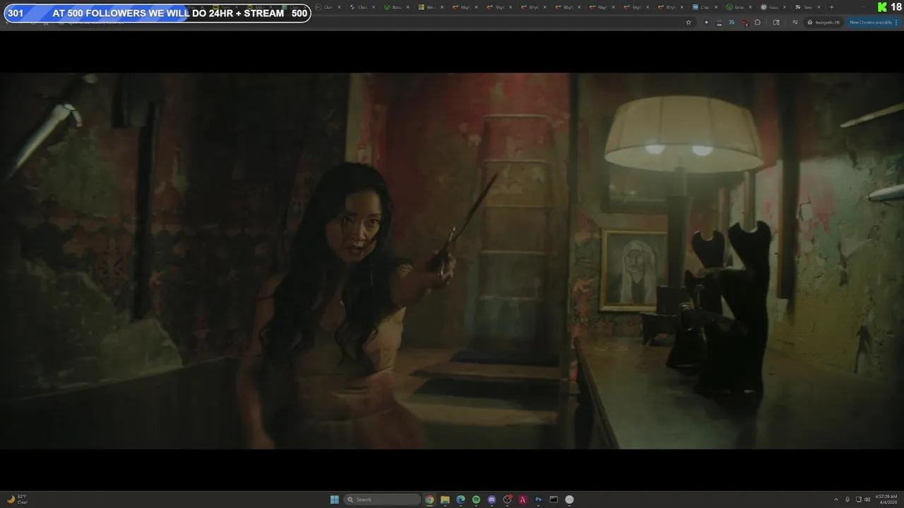The height and width of the screenshot is (508, 904).
Task: Click the video frame to pause playback
Action: coord(452,260)
